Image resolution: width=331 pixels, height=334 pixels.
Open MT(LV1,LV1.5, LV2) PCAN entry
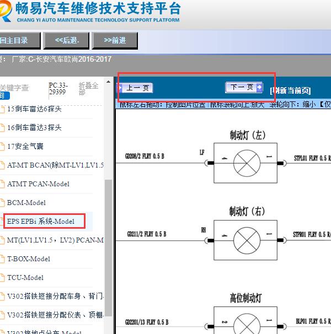[55, 240]
